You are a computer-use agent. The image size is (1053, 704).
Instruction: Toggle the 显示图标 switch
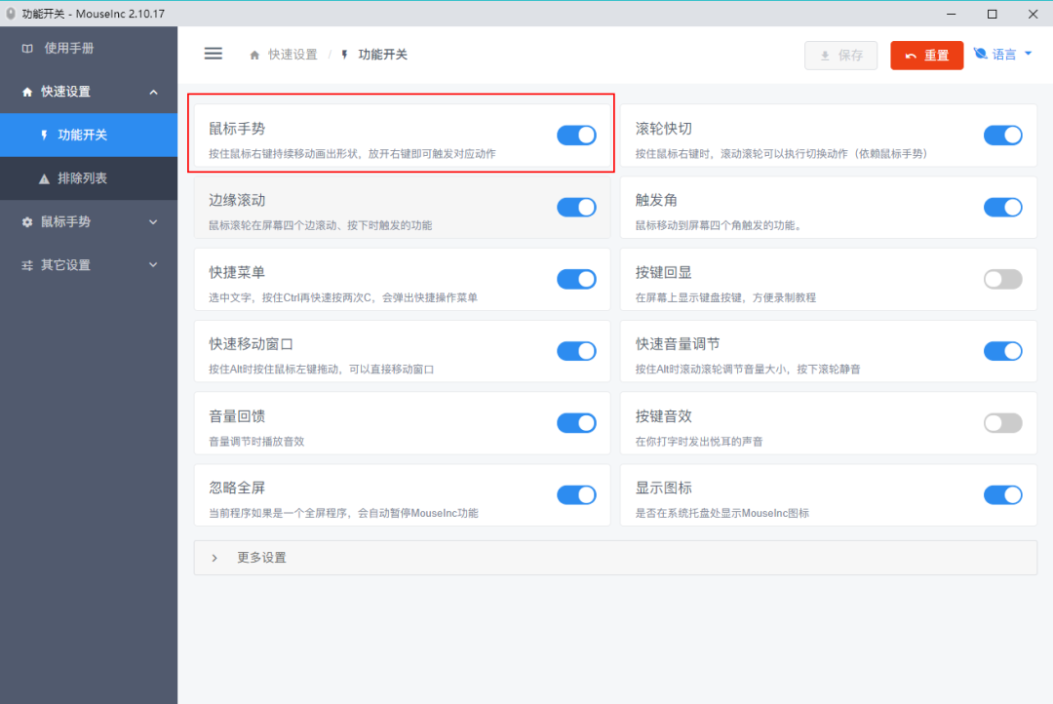(x=1002, y=495)
